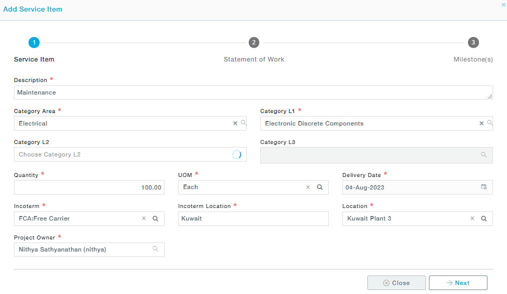Click the Incoterm search icon
The height and width of the screenshot is (294, 507).
(x=156, y=218)
